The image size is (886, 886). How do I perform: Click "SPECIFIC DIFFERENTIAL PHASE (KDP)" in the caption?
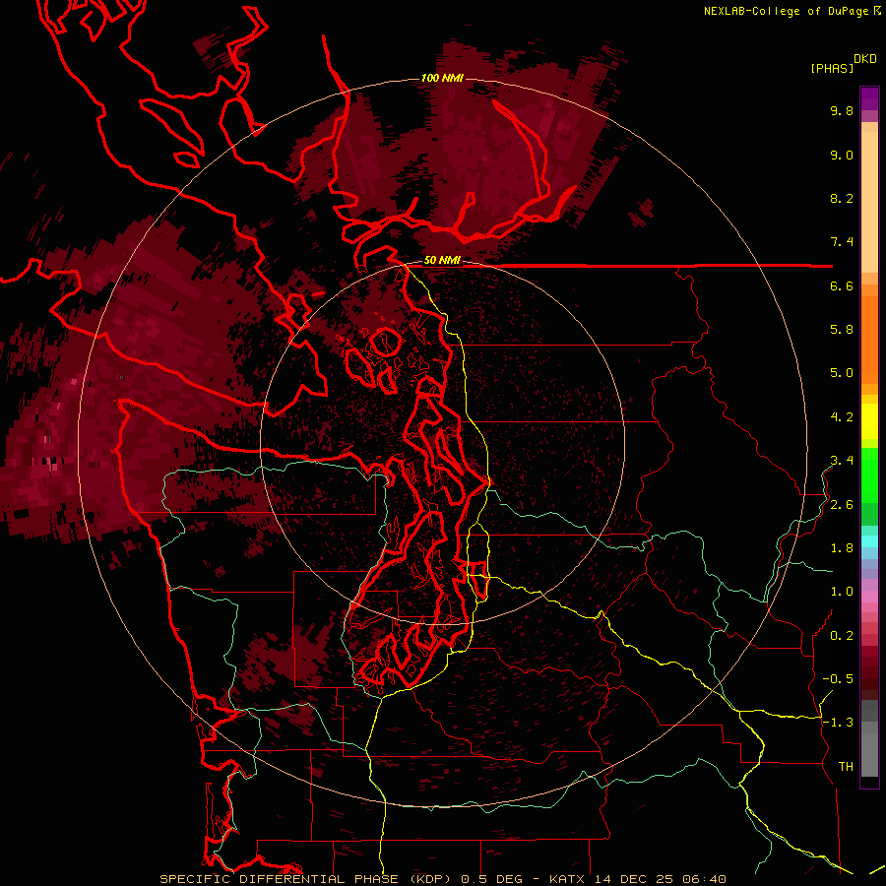click(305, 879)
